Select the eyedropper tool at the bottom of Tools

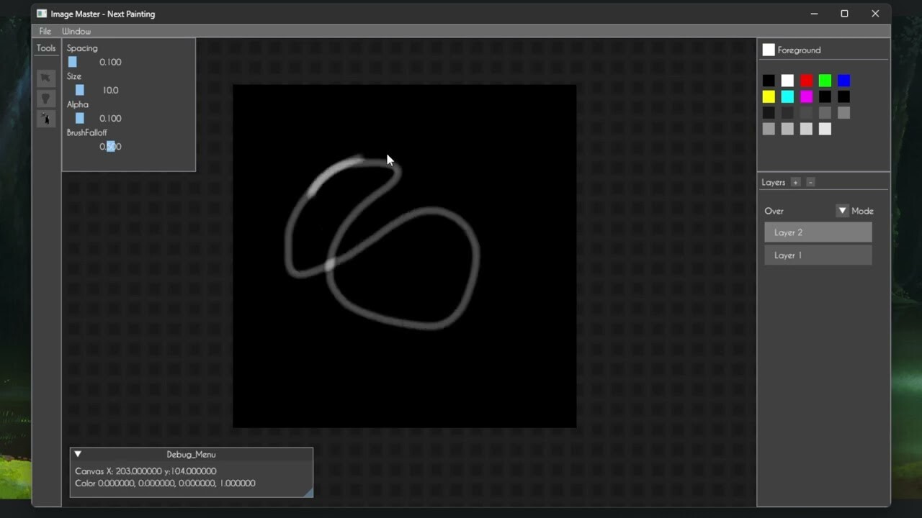pos(45,119)
